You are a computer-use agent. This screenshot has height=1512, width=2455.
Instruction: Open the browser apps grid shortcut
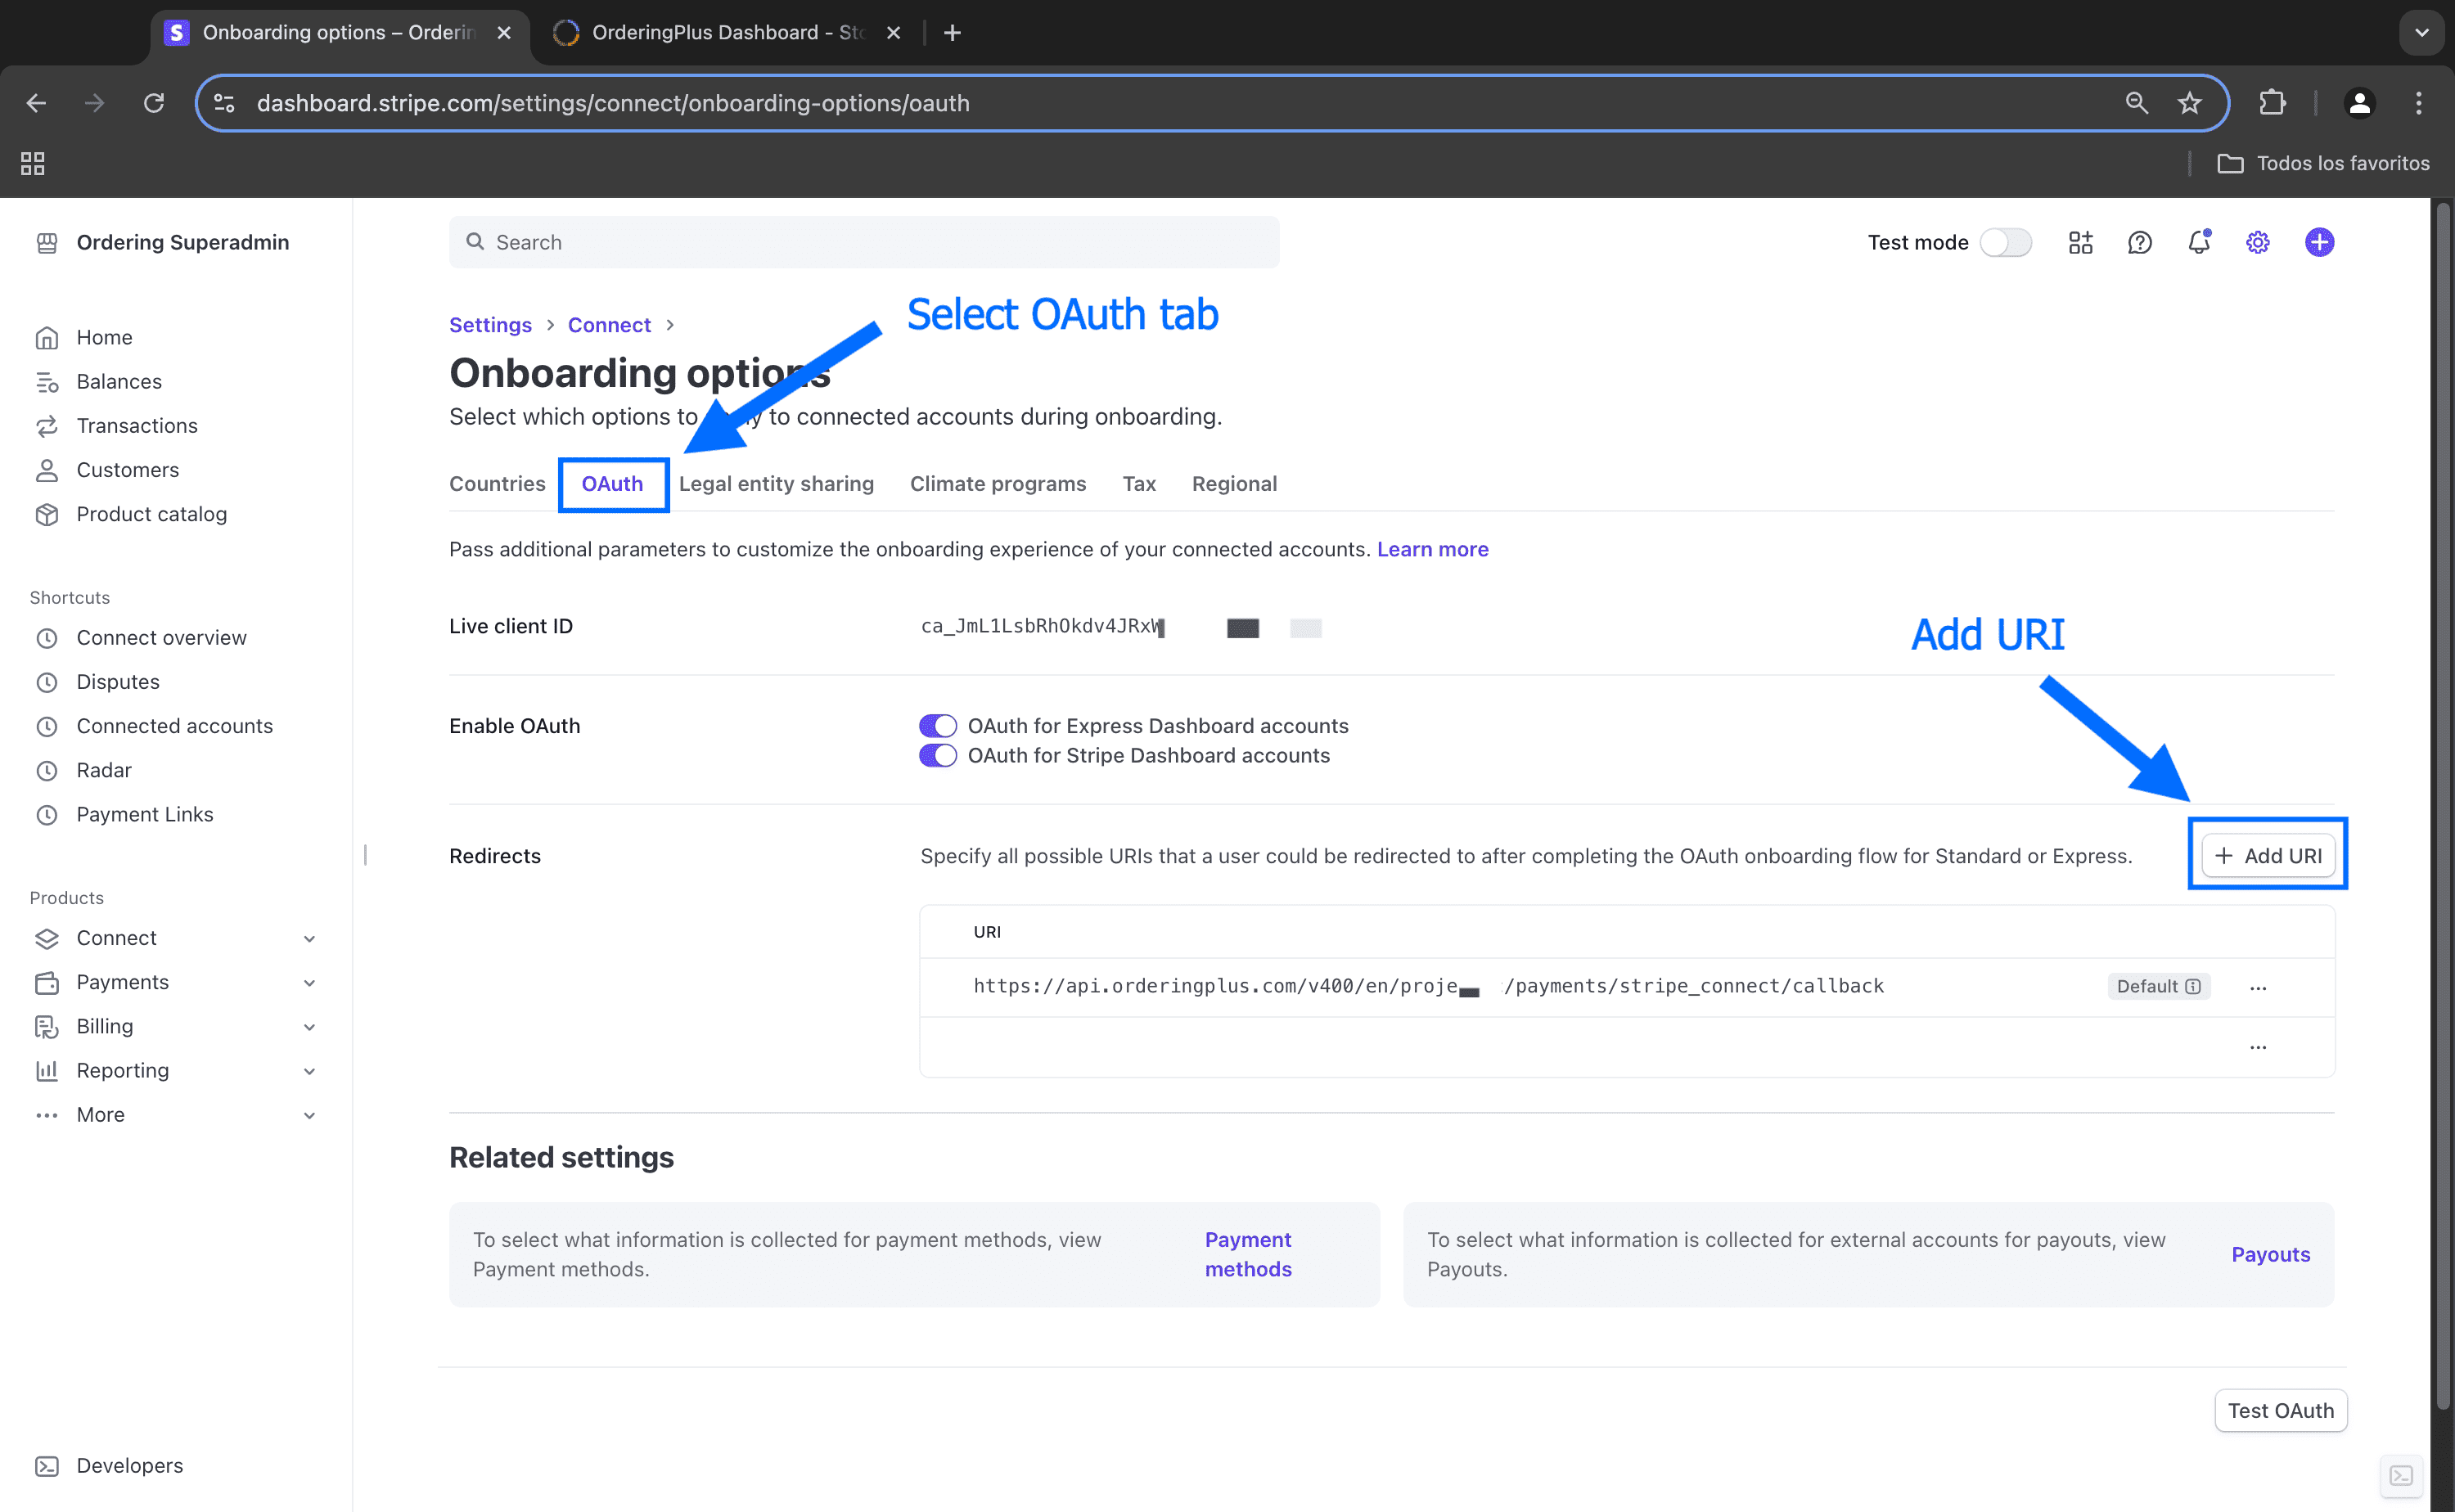[32, 163]
